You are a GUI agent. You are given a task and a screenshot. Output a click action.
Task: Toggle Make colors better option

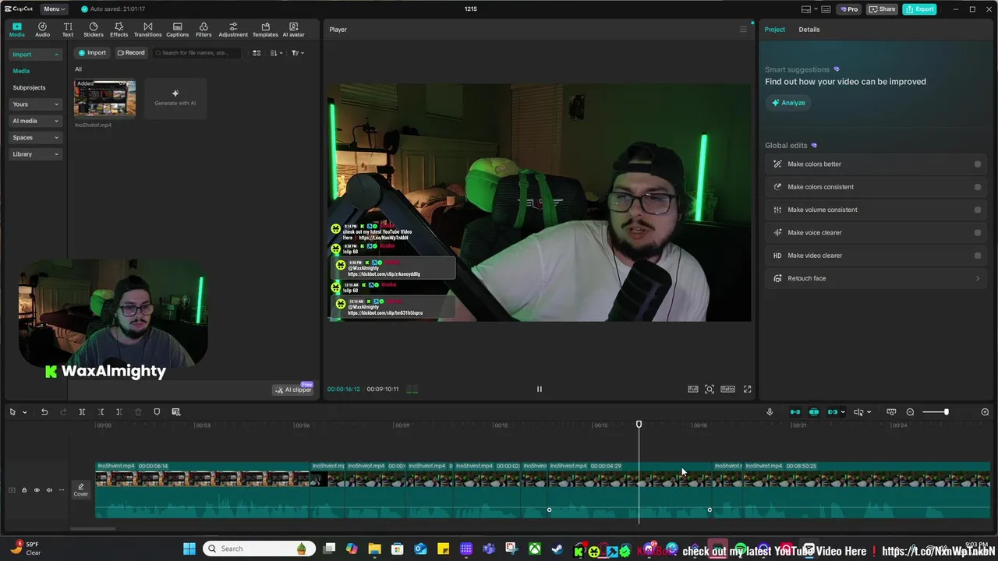point(978,164)
